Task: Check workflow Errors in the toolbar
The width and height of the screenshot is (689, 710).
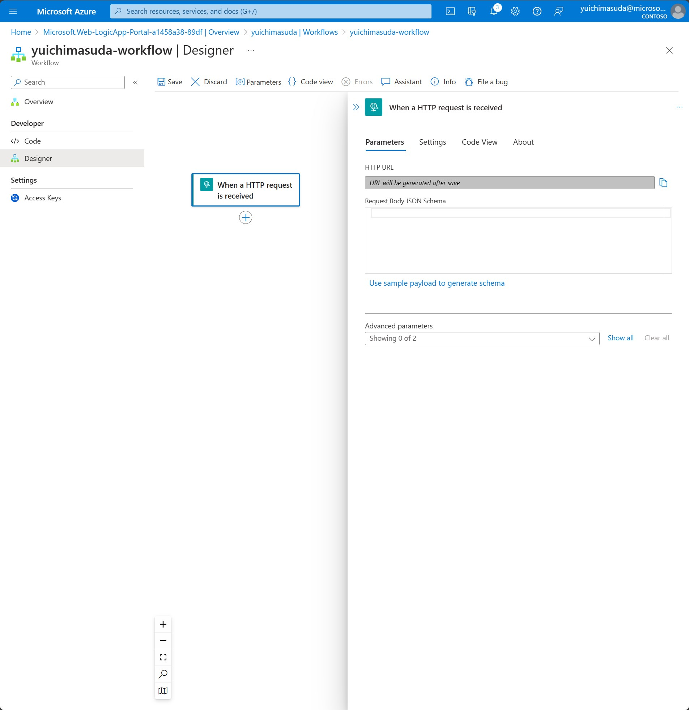Action: 357,81
